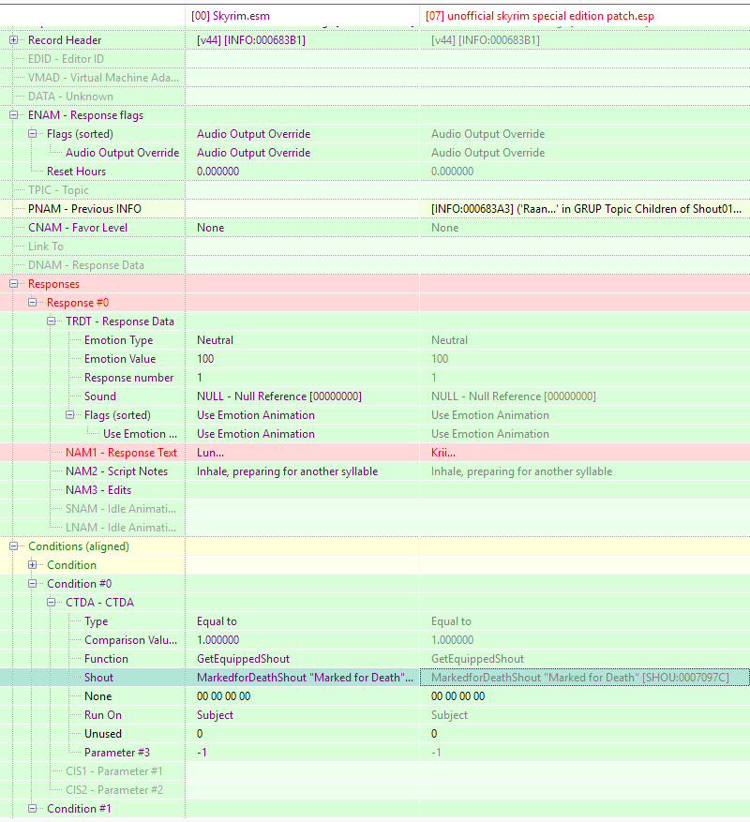Screen dimensions: 750x822
Task: Collapse TRDT - Response Data node
Action: pyautogui.click(x=52, y=321)
